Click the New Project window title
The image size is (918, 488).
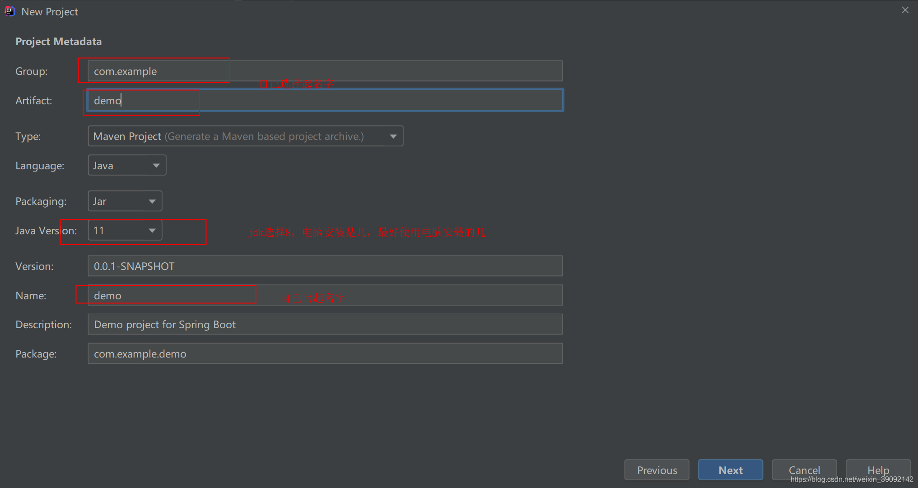coord(50,12)
